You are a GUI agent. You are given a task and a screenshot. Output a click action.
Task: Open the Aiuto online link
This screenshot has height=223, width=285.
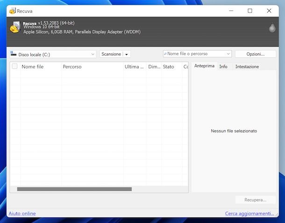pyautogui.click(x=22, y=213)
